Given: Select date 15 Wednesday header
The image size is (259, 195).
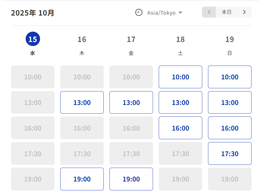Looking at the screenshot, I should point(33,39).
